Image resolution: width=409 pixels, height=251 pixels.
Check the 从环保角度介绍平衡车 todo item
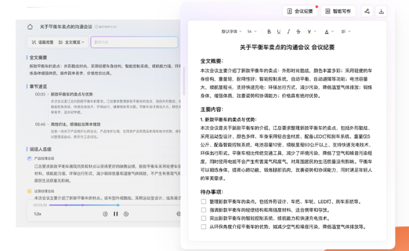click(x=204, y=227)
